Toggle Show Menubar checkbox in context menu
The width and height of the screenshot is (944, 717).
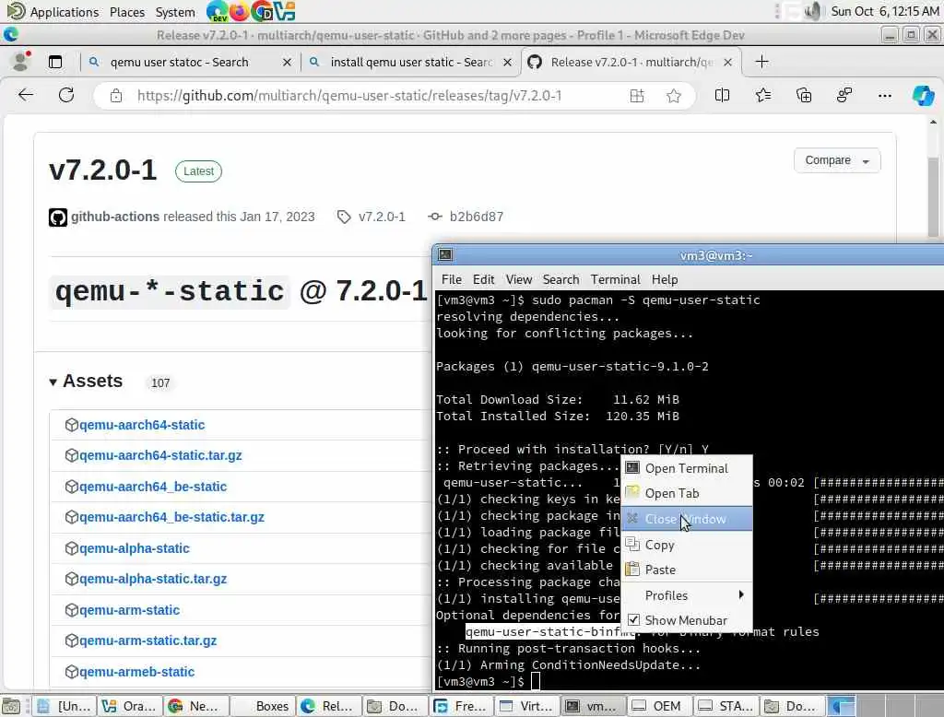click(x=633, y=620)
